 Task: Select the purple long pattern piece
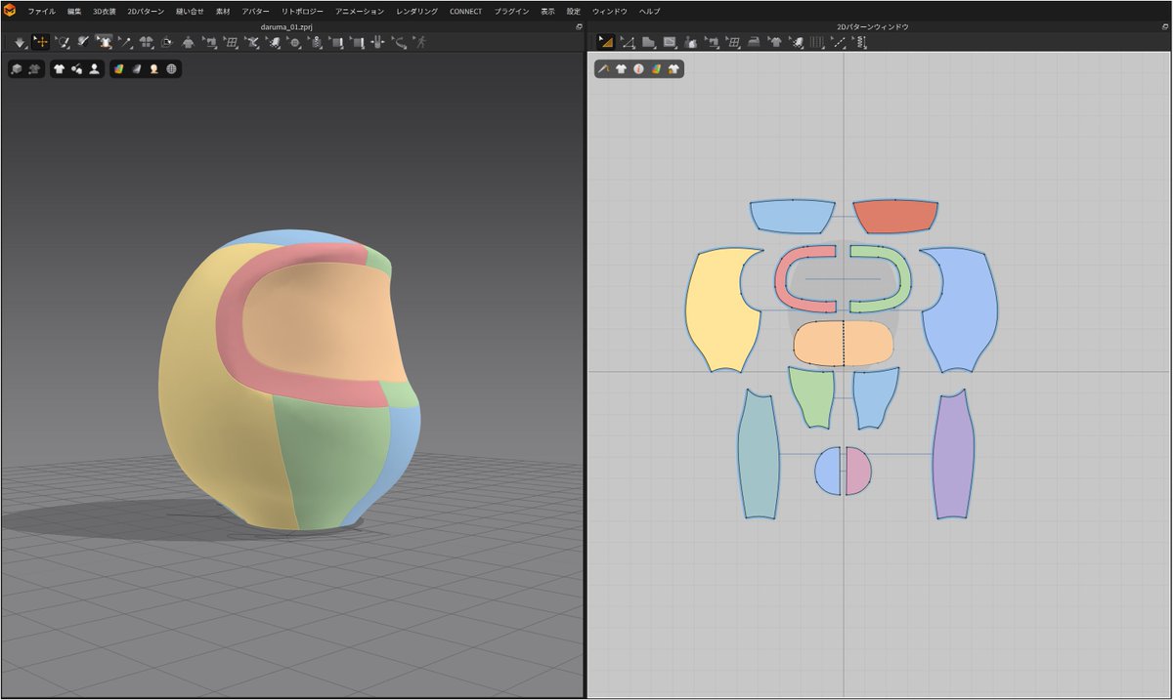tap(953, 455)
